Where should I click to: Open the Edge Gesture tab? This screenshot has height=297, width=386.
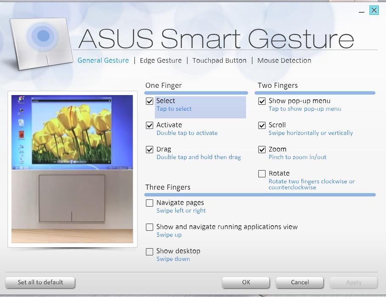pos(161,61)
